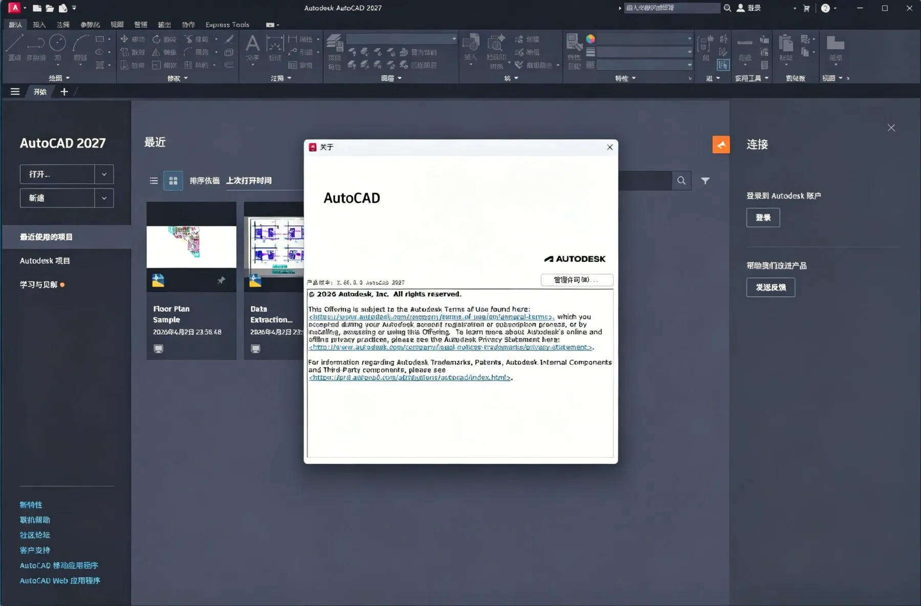The image size is (921, 606).
Task: Click the object color wheel in 特性 panel
Action: (590, 39)
